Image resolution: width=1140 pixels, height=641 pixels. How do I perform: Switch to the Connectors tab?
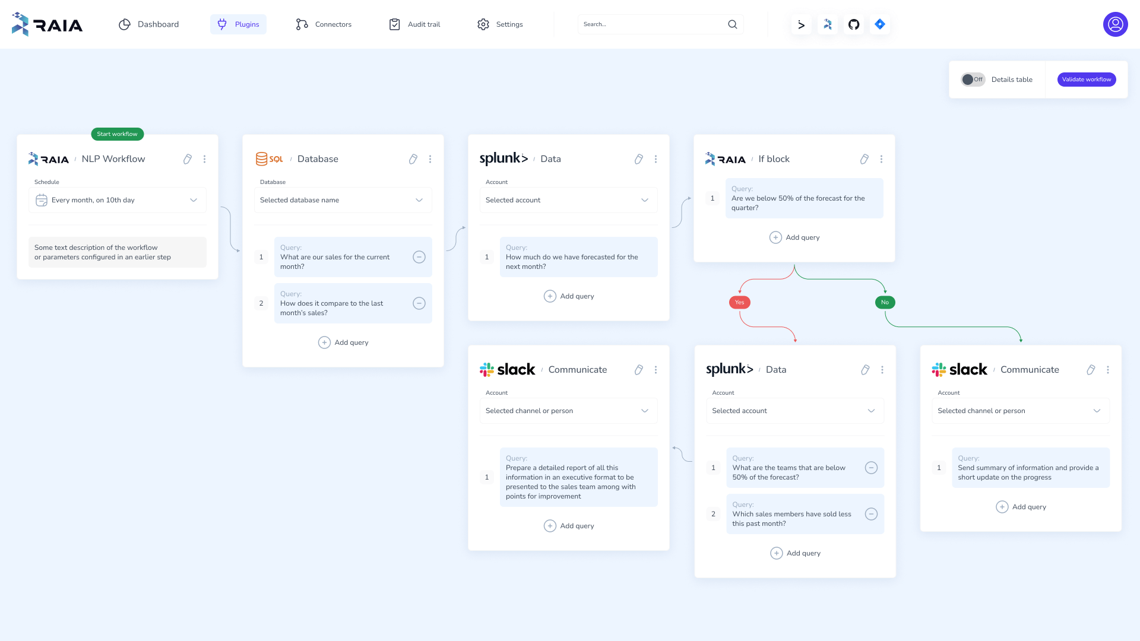coord(323,24)
